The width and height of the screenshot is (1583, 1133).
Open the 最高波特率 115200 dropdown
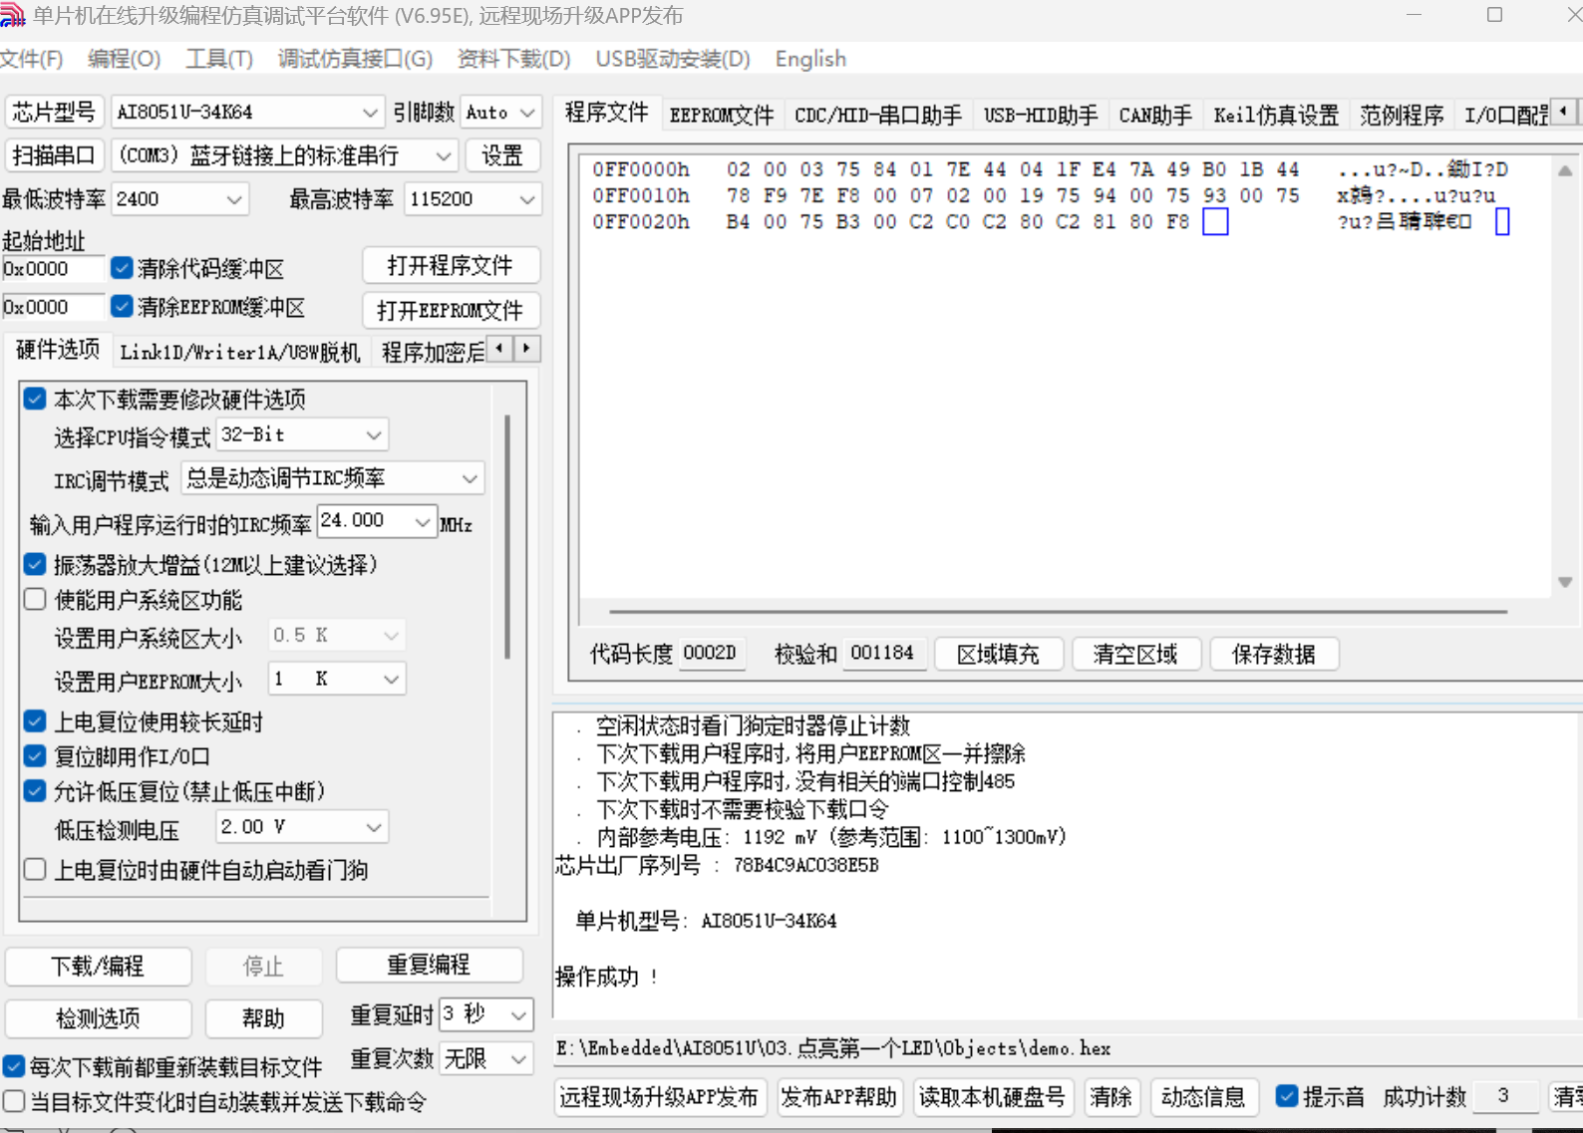[473, 199]
